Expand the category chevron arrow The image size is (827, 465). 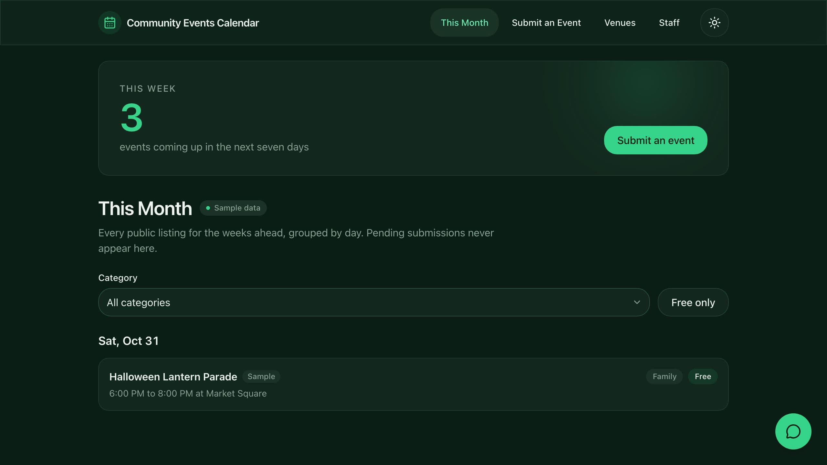pyautogui.click(x=637, y=302)
